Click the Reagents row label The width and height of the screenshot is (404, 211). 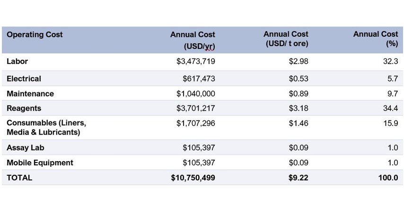point(24,108)
